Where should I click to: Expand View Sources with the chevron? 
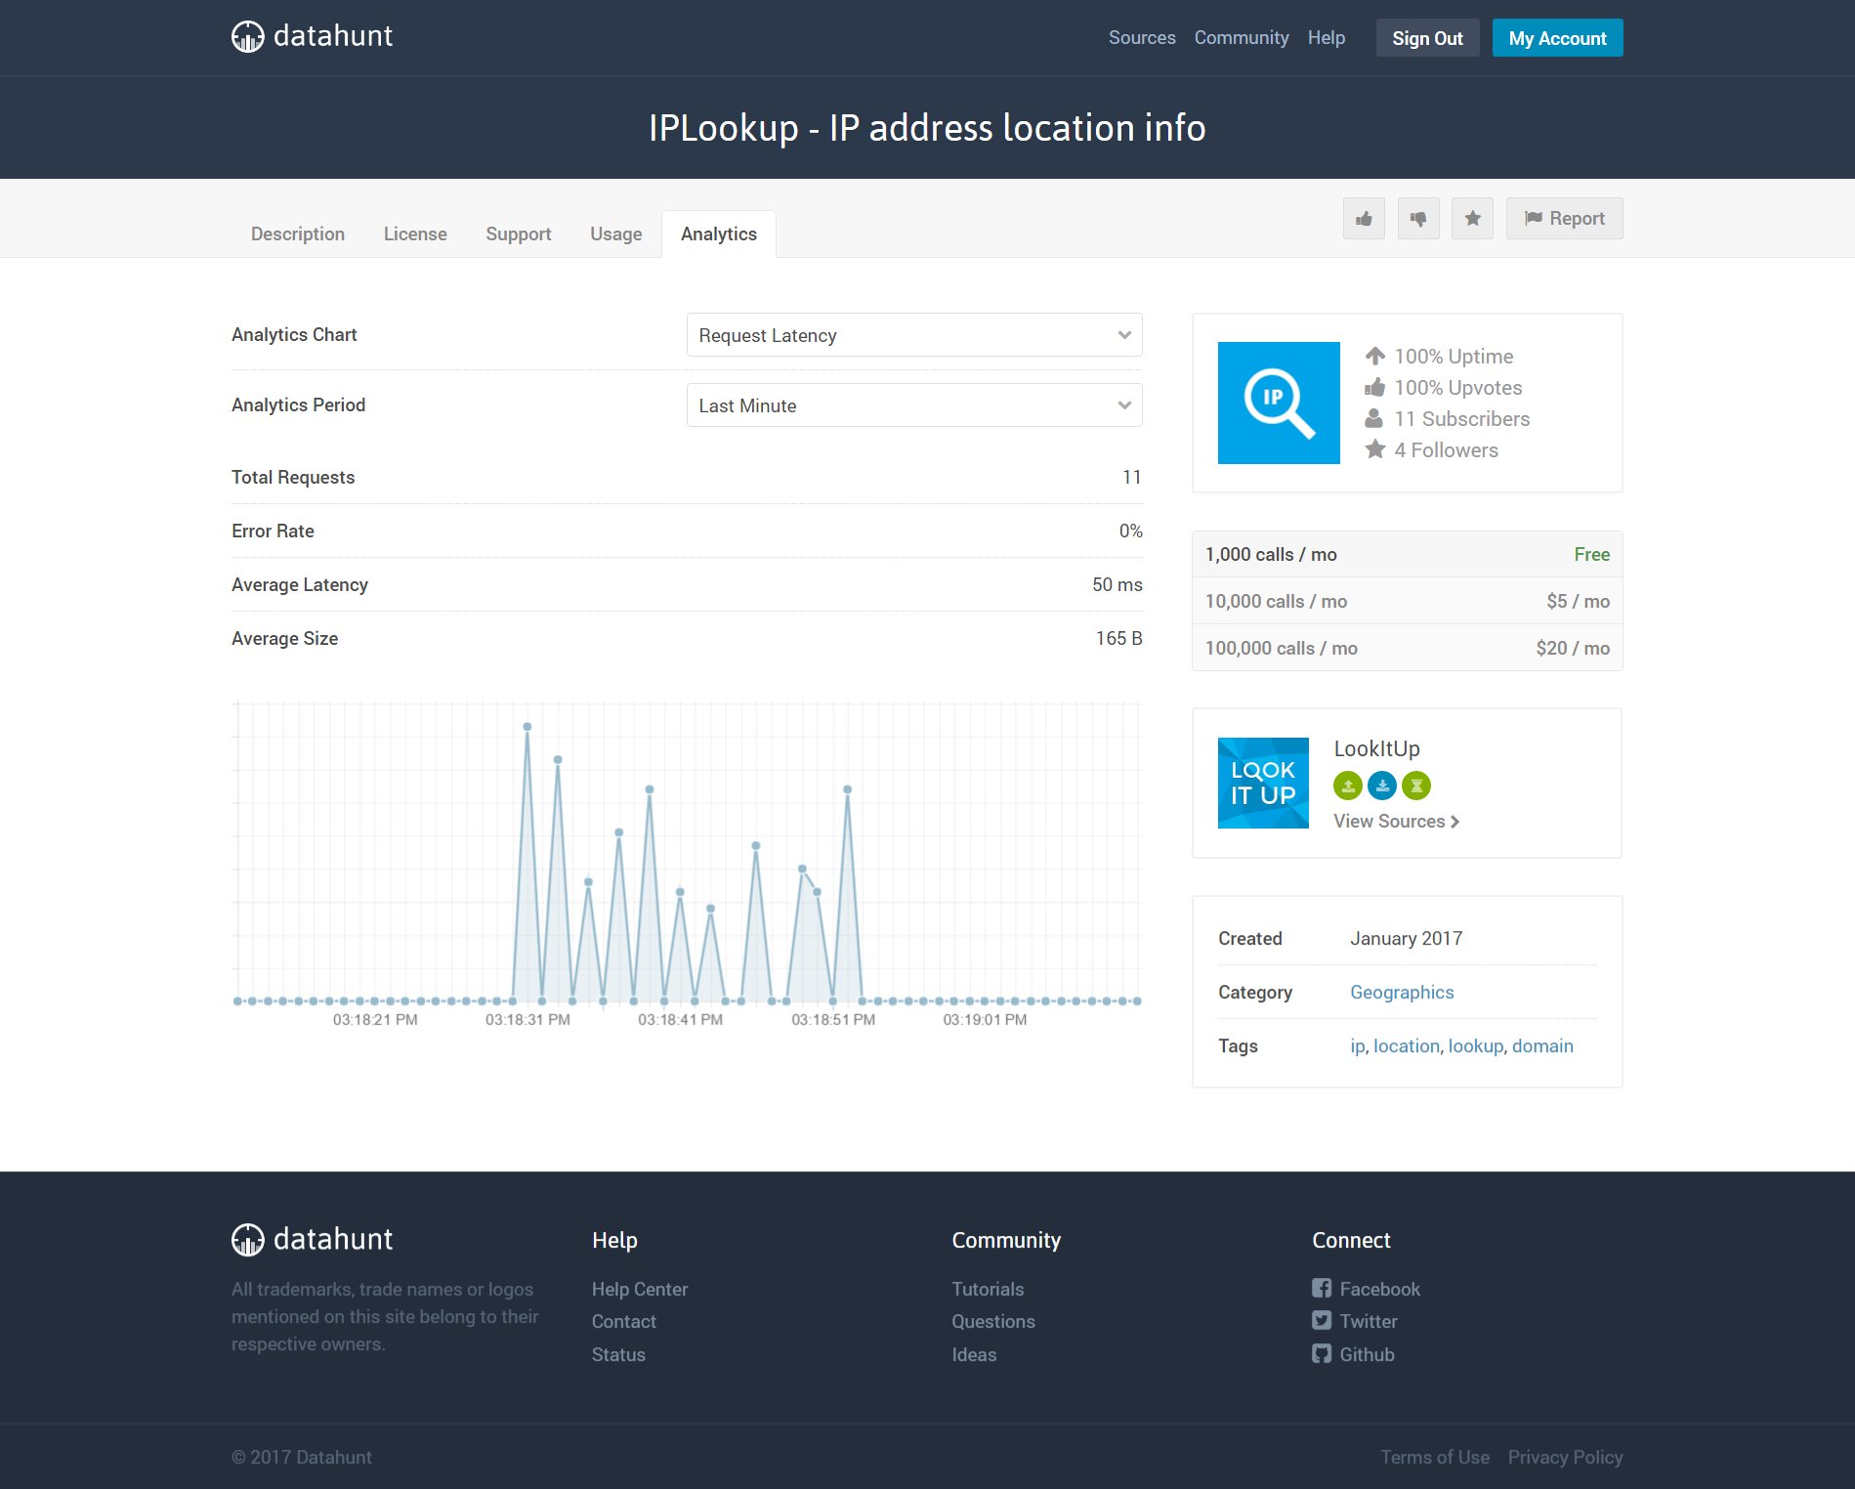(x=1454, y=821)
